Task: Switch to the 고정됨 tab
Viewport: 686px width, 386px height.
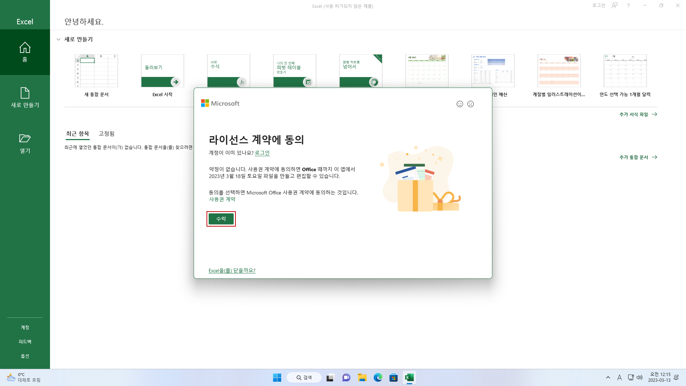Action: click(x=106, y=134)
